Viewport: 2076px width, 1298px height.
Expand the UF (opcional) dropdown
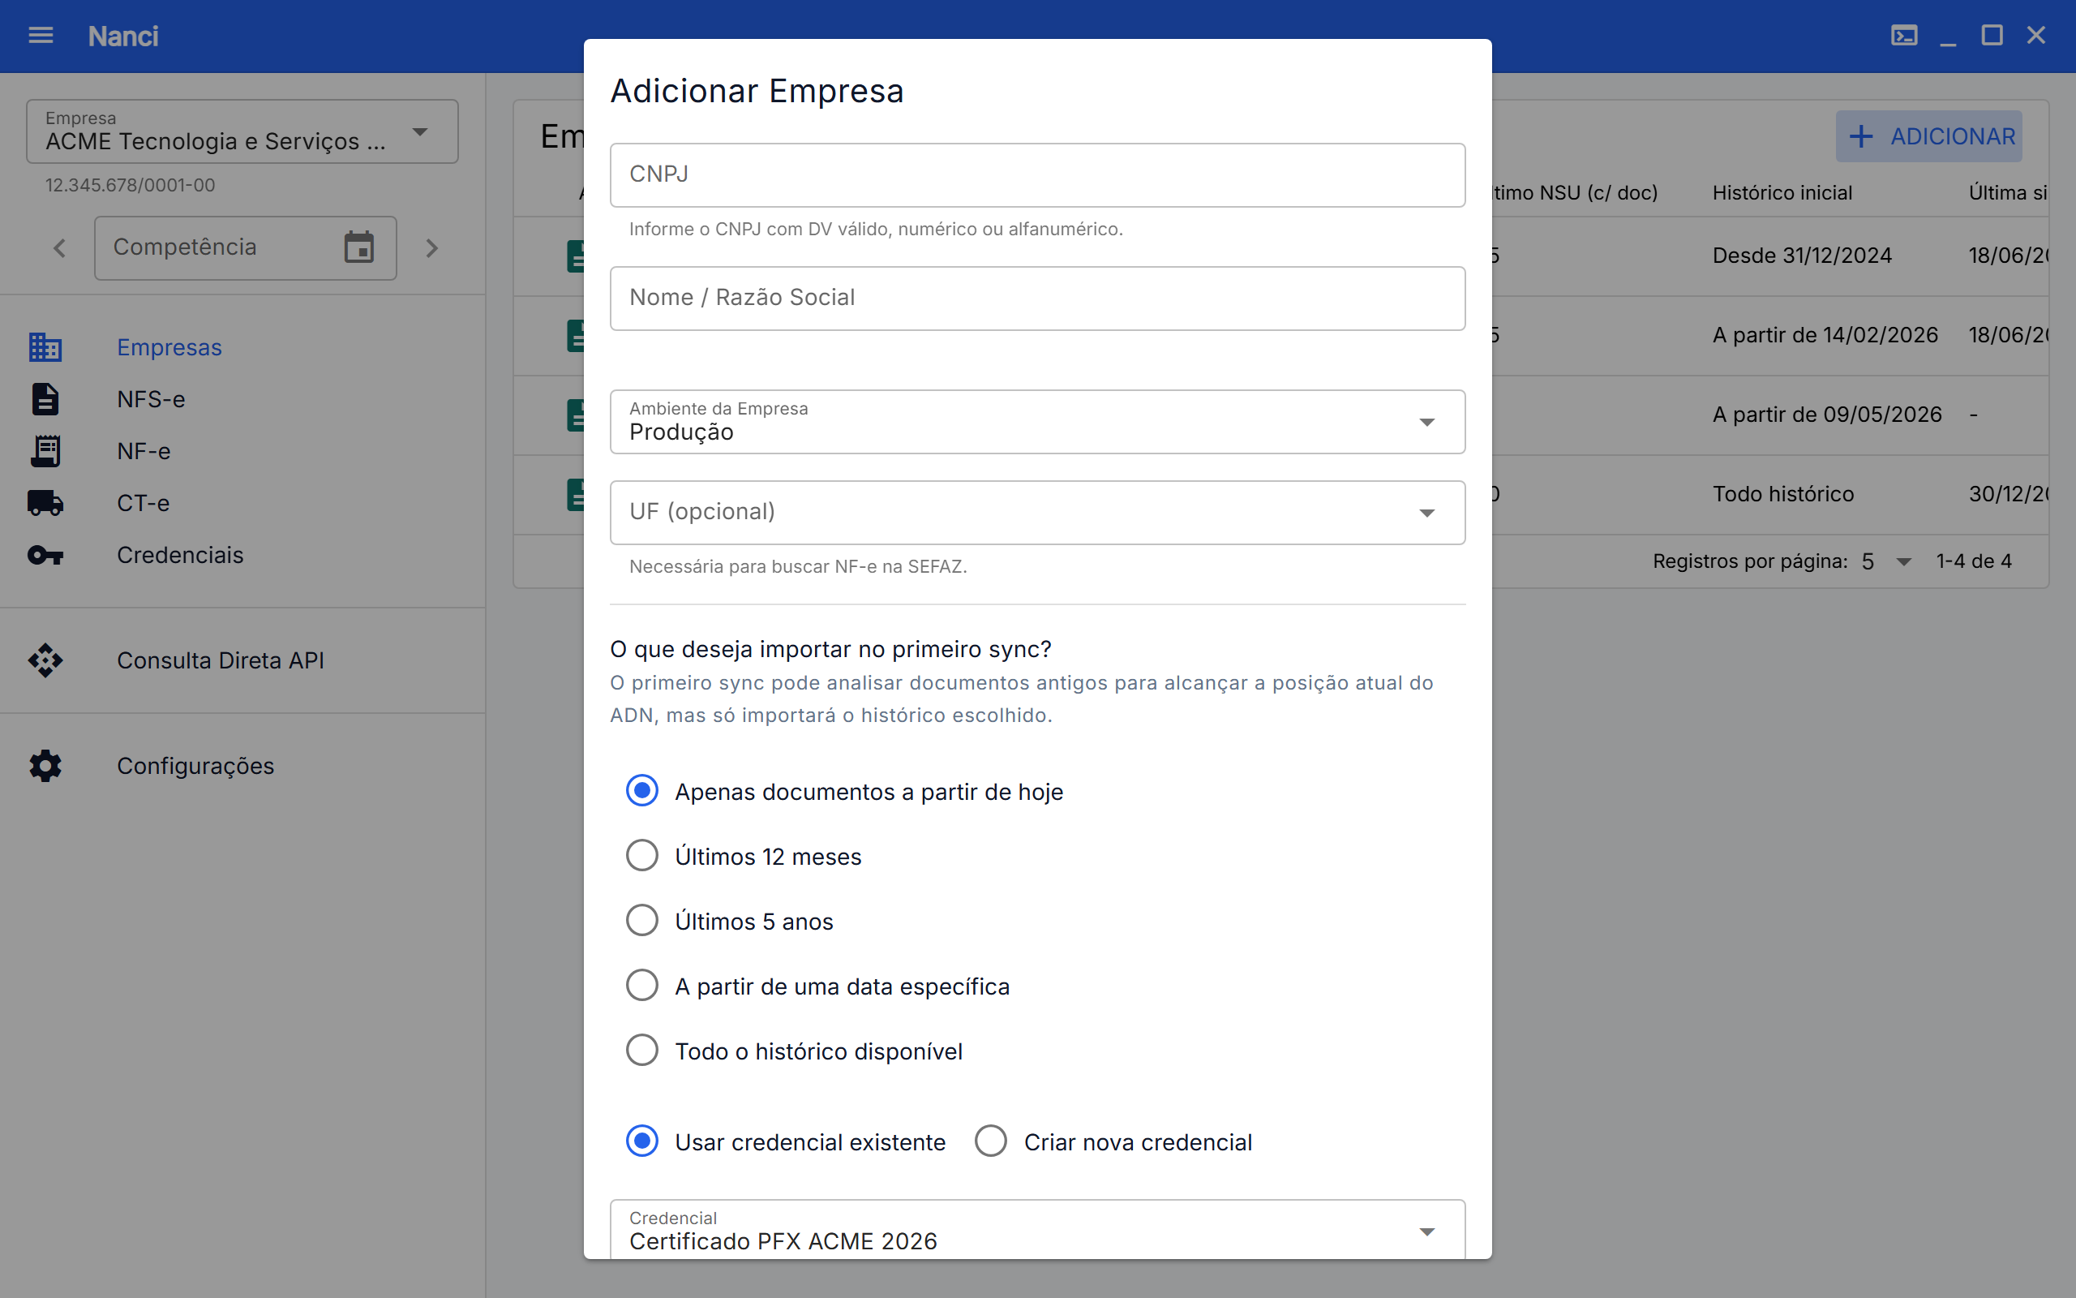pyautogui.click(x=1037, y=513)
